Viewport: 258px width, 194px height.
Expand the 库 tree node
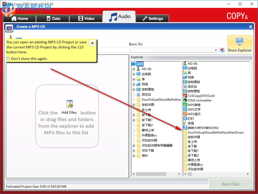pos(134,79)
